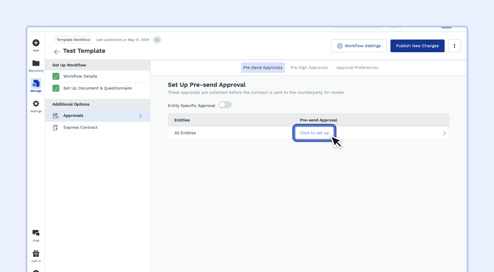Viewport: 494px width, 272px height.
Task: Click the Workflow Details green checkbox
Action: point(56,76)
